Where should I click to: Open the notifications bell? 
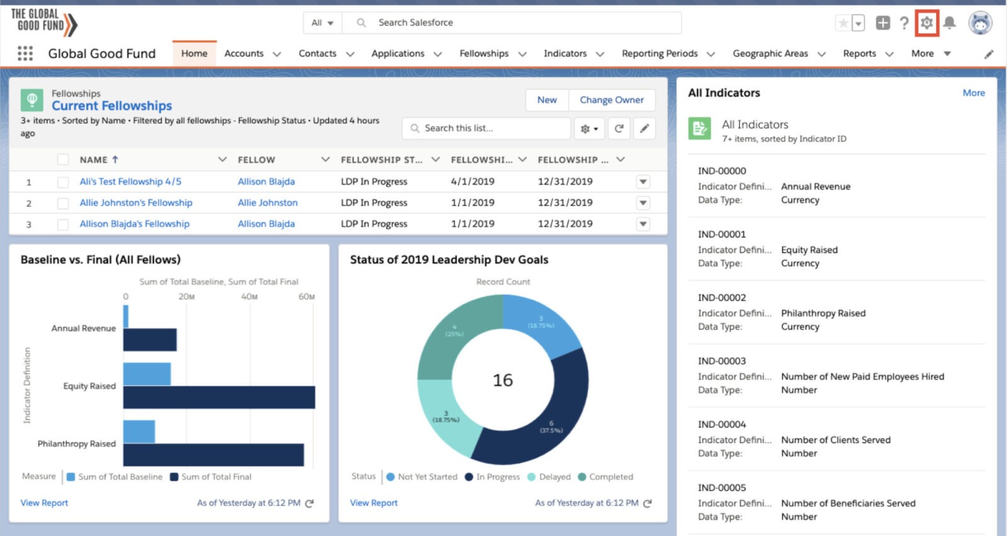[x=950, y=23]
